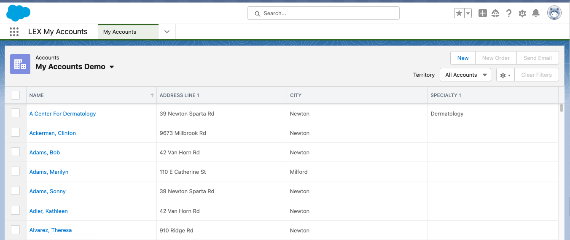Viewport: 570px width, 240px height.
Task: Open the navigation tab chevron menu
Action: click(x=167, y=32)
